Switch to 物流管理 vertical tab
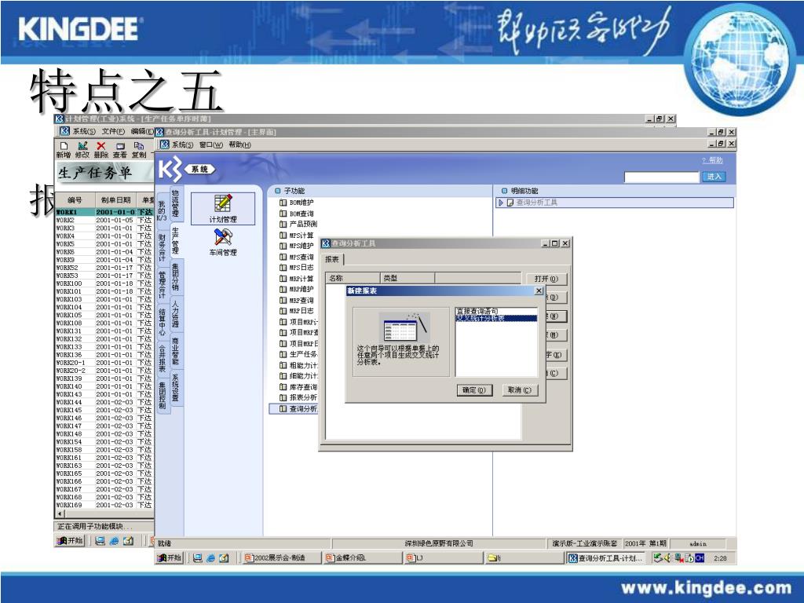 (175, 203)
